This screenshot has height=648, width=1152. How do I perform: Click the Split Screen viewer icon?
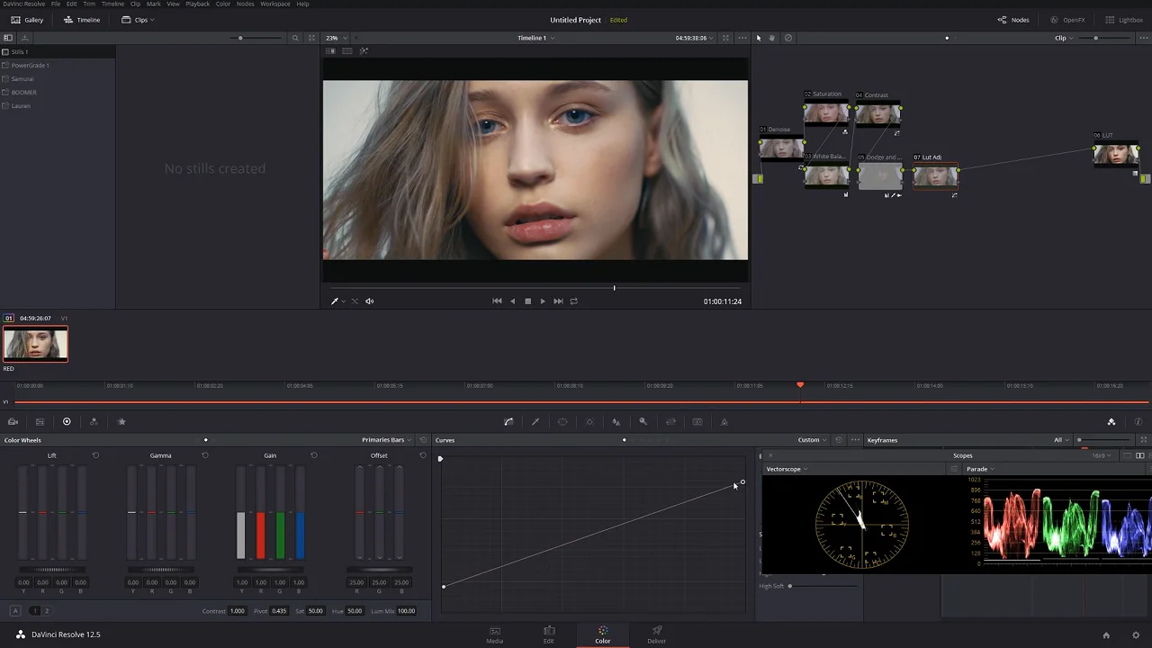coord(346,51)
